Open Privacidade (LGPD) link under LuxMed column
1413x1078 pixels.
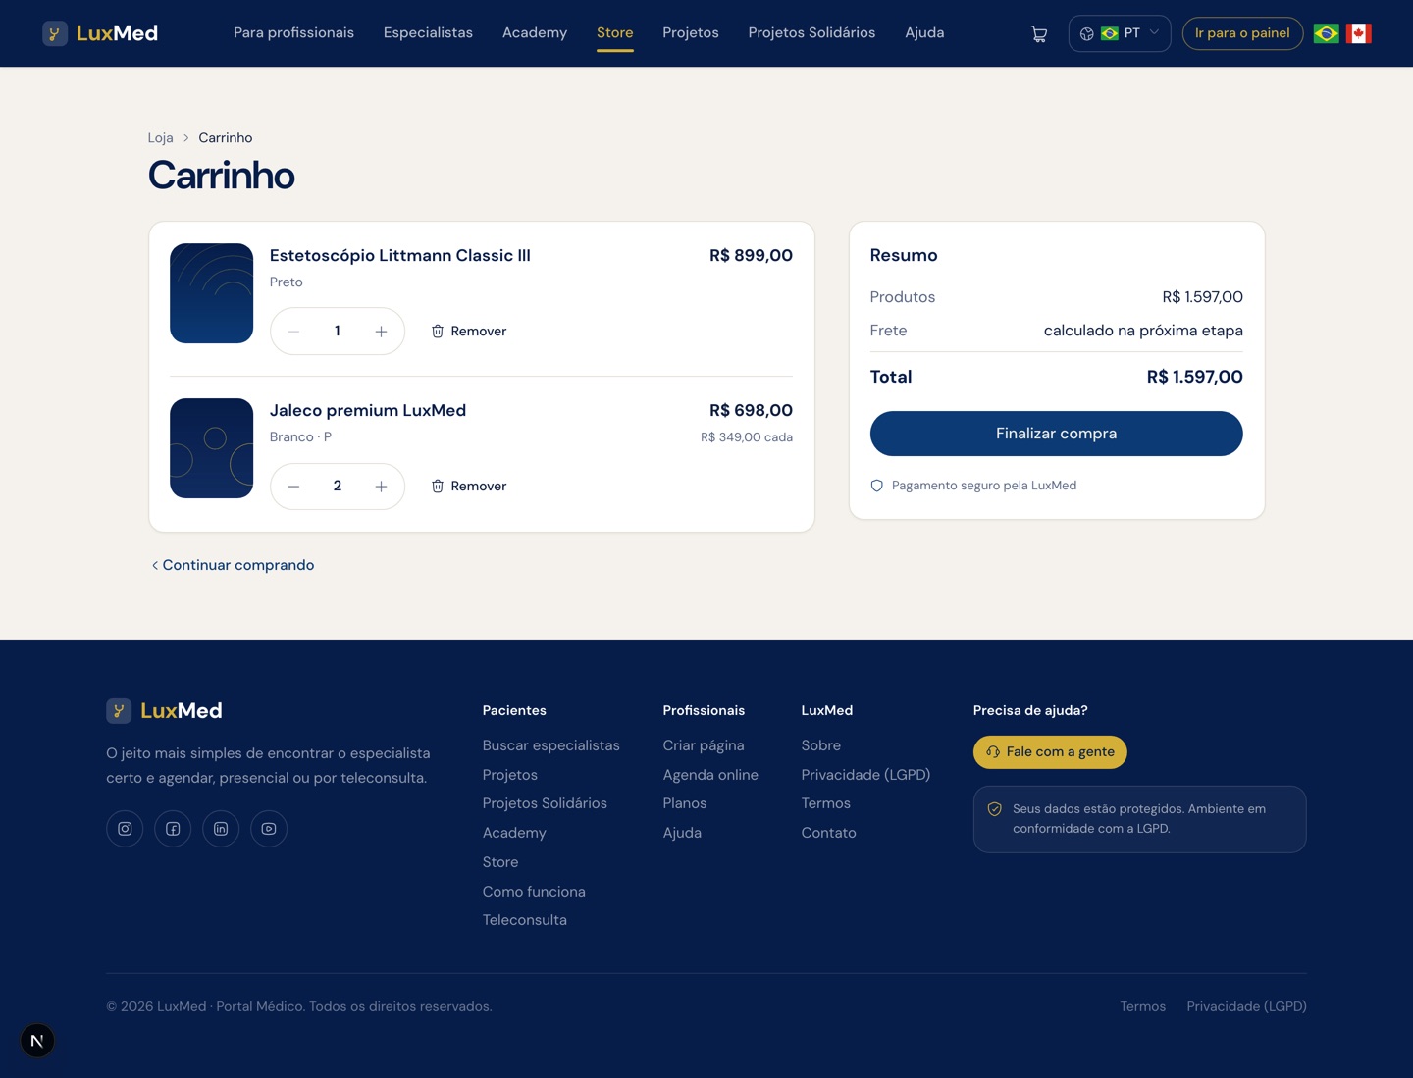(865, 775)
